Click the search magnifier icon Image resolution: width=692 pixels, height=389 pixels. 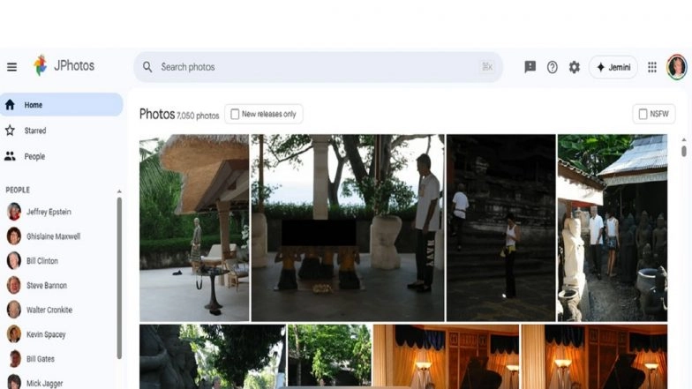(147, 67)
